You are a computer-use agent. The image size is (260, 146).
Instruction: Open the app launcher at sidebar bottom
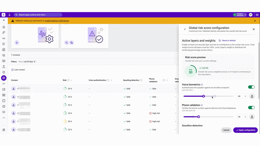[4, 130]
